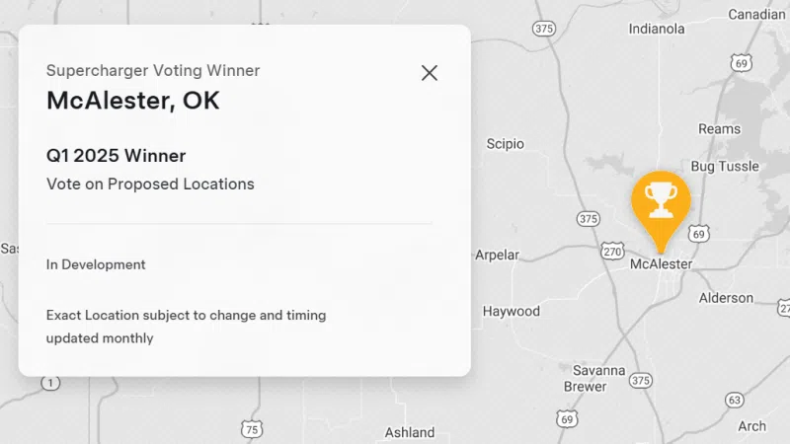Click the Brewer map label
Screen dimensions: 790x444
585,387
